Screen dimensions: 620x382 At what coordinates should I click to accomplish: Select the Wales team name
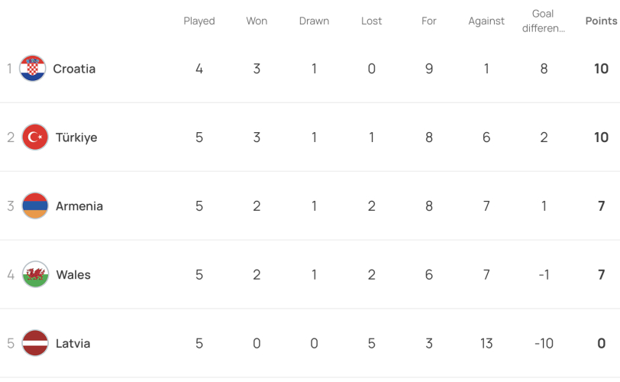73,275
